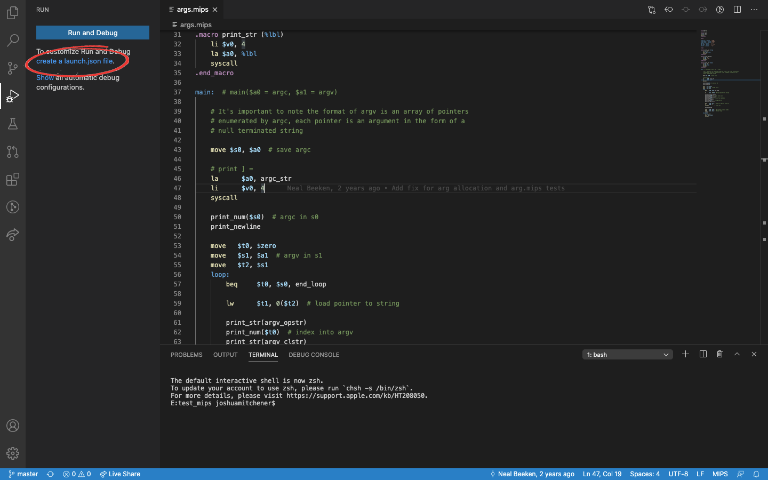Screen dimensions: 768x480
Task: Click 'Show' automatic debug configurations link
Action: (x=45, y=77)
